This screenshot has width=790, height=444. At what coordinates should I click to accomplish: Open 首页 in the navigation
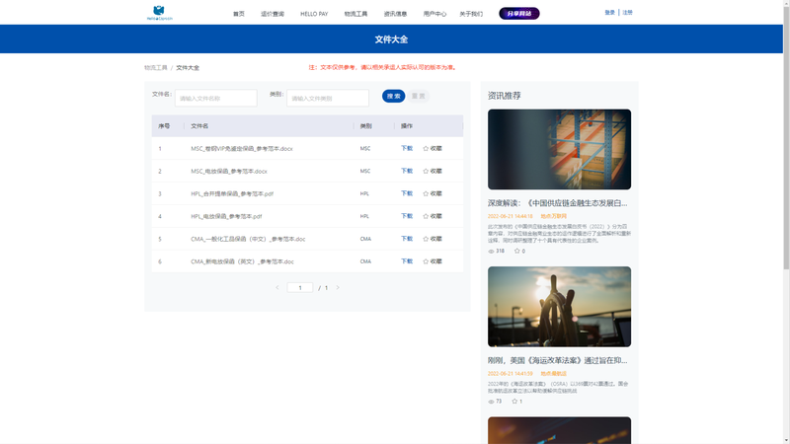(x=238, y=14)
